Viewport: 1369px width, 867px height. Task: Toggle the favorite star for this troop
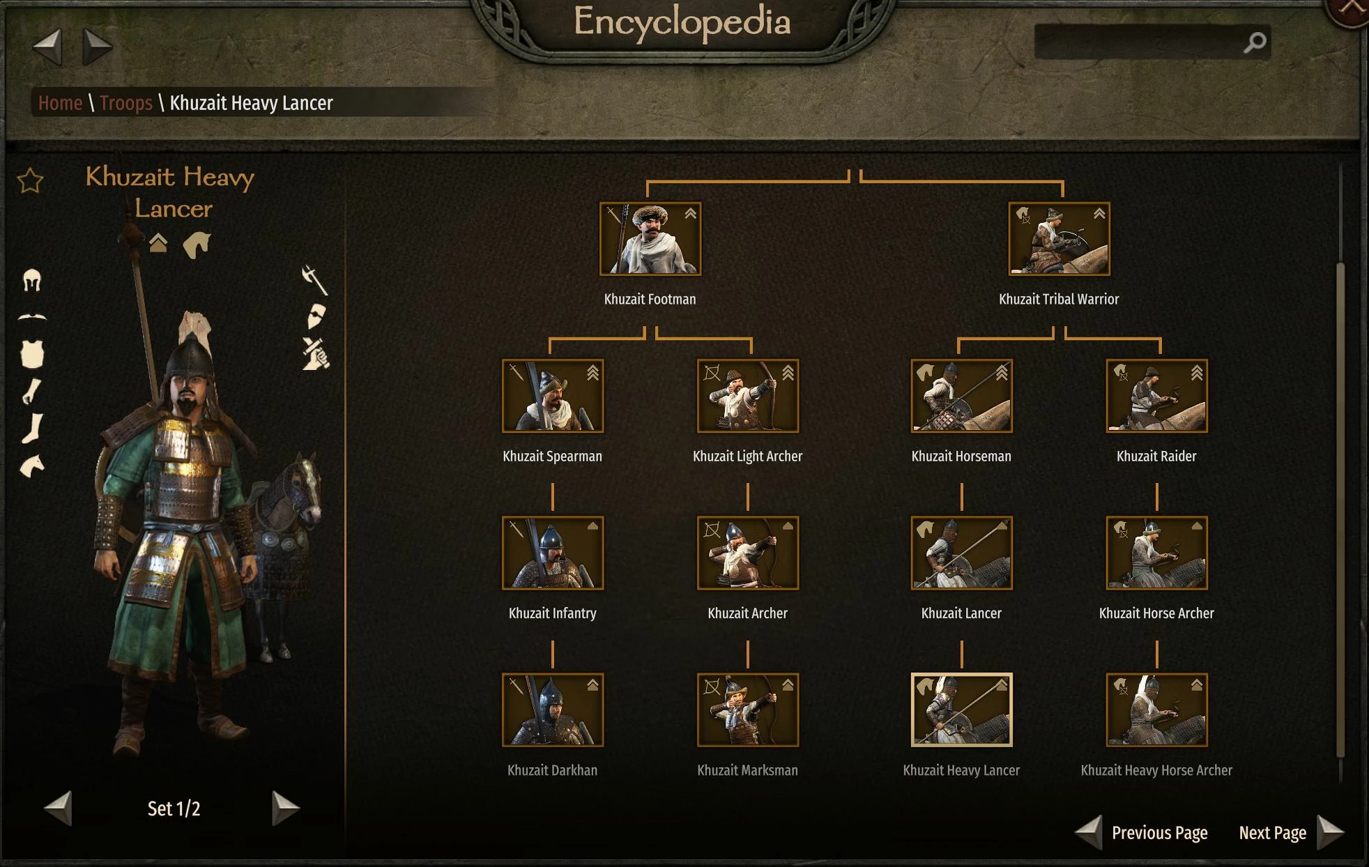click(30, 181)
